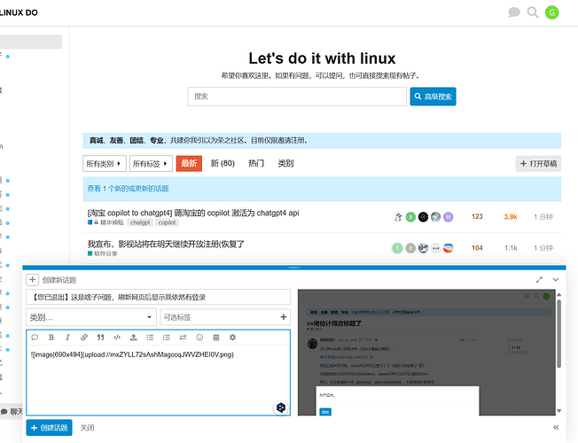Open the 所有类别 category filter dropdown
Image resolution: width=578 pixels, height=443 pixels.
(105, 163)
